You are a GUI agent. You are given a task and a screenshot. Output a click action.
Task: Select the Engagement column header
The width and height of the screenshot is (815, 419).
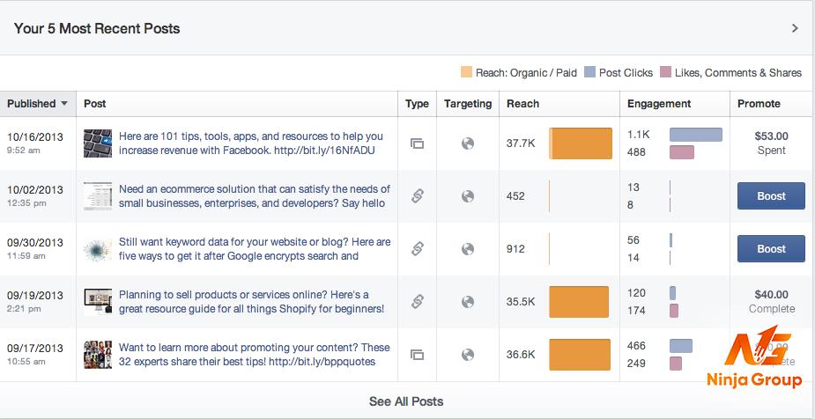659,103
